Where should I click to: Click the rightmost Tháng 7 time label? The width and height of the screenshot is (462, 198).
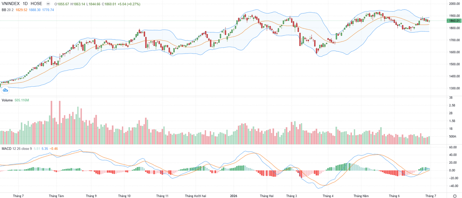430,196
